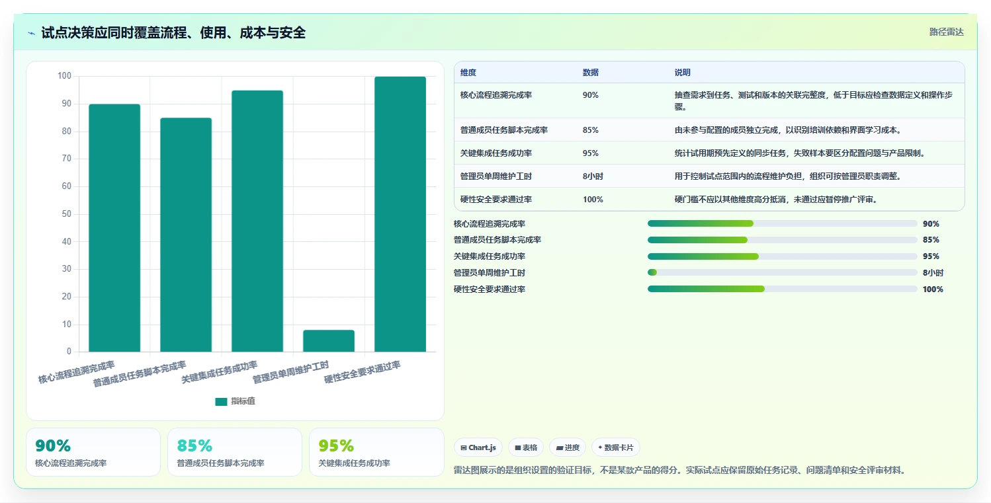Image resolution: width=991 pixels, height=503 pixels.
Task: Click the 90% value after the progress bar
Action: (x=931, y=224)
